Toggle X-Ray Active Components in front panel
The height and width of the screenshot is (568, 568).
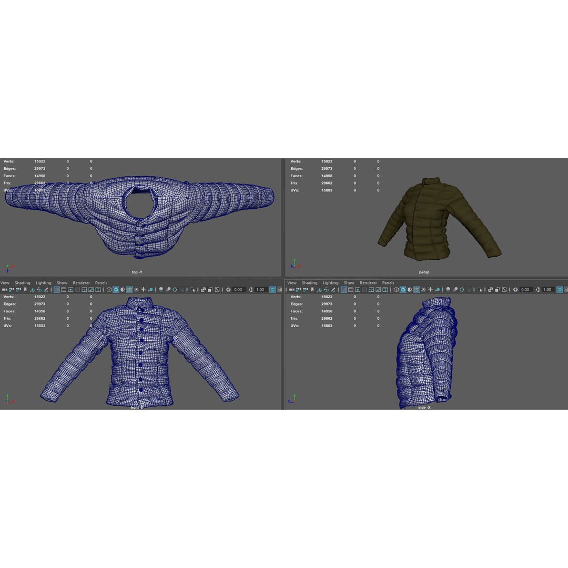[x=210, y=289]
